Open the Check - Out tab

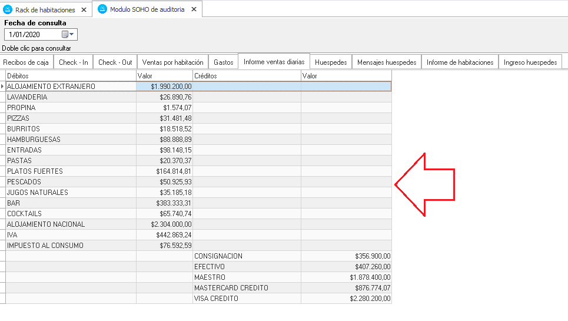[x=115, y=62]
